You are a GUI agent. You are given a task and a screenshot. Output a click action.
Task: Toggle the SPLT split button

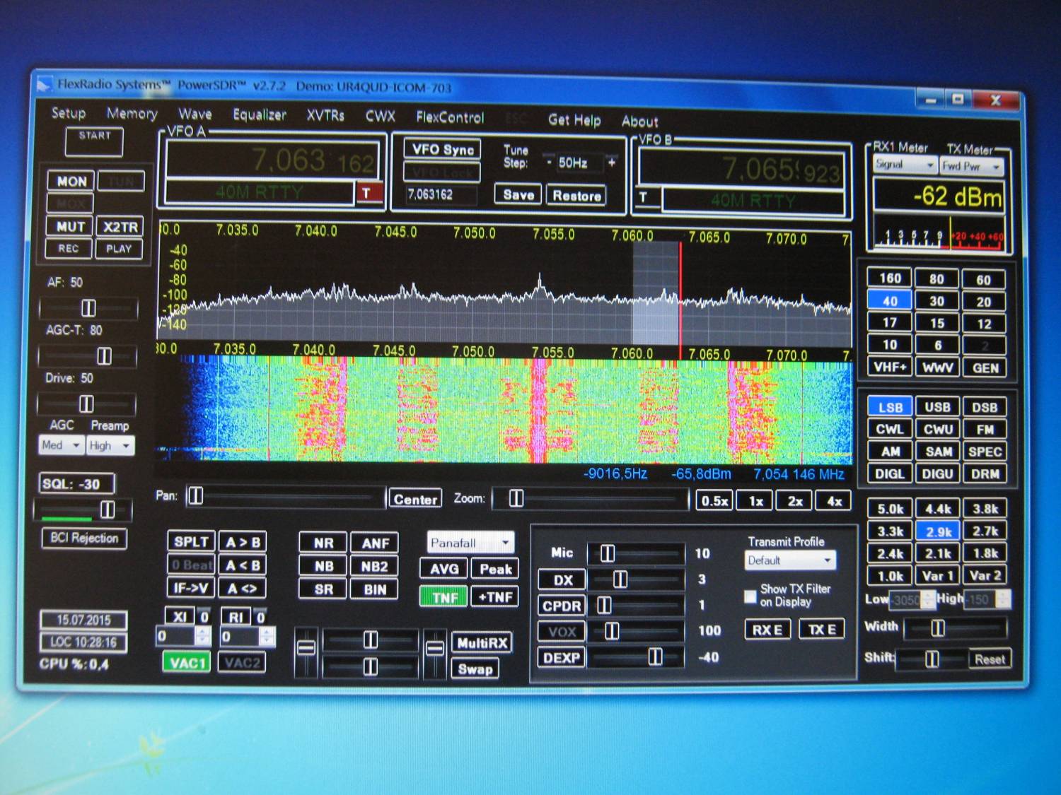pyautogui.click(x=191, y=542)
